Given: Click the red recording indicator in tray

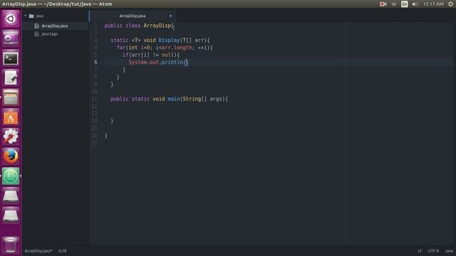Looking at the screenshot, I should (383, 4).
